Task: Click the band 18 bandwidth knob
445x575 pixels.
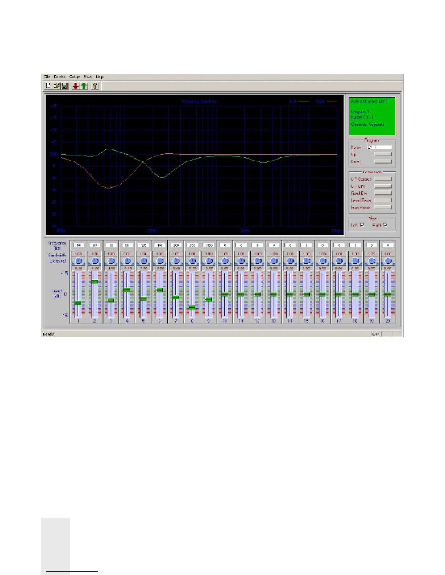Action: [355, 261]
